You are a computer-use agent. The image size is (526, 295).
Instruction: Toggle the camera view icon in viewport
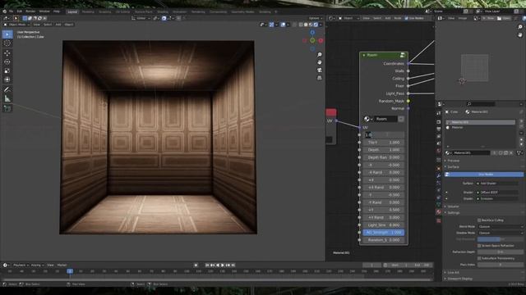(320, 70)
